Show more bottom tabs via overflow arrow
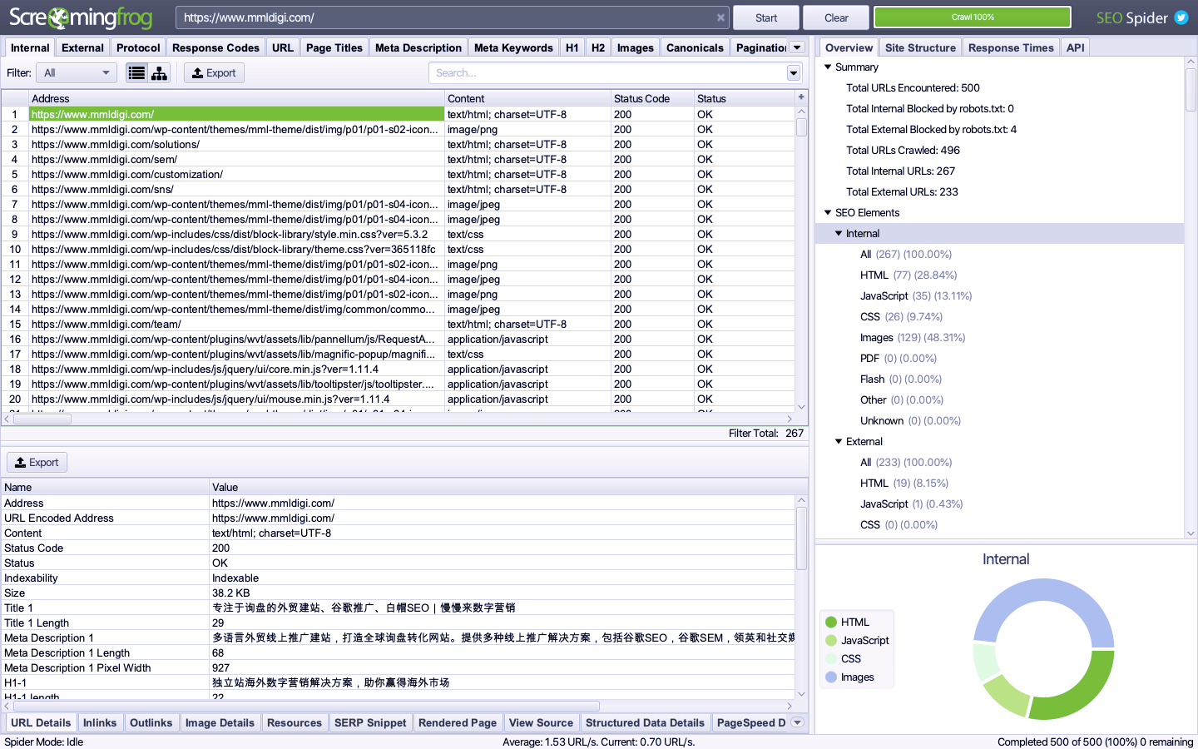 (x=797, y=722)
